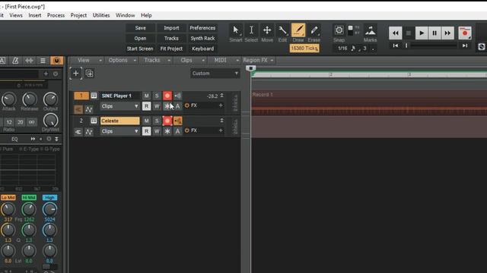The width and height of the screenshot is (487, 273).
Task: Fast forward the transport
Action: point(447,33)
